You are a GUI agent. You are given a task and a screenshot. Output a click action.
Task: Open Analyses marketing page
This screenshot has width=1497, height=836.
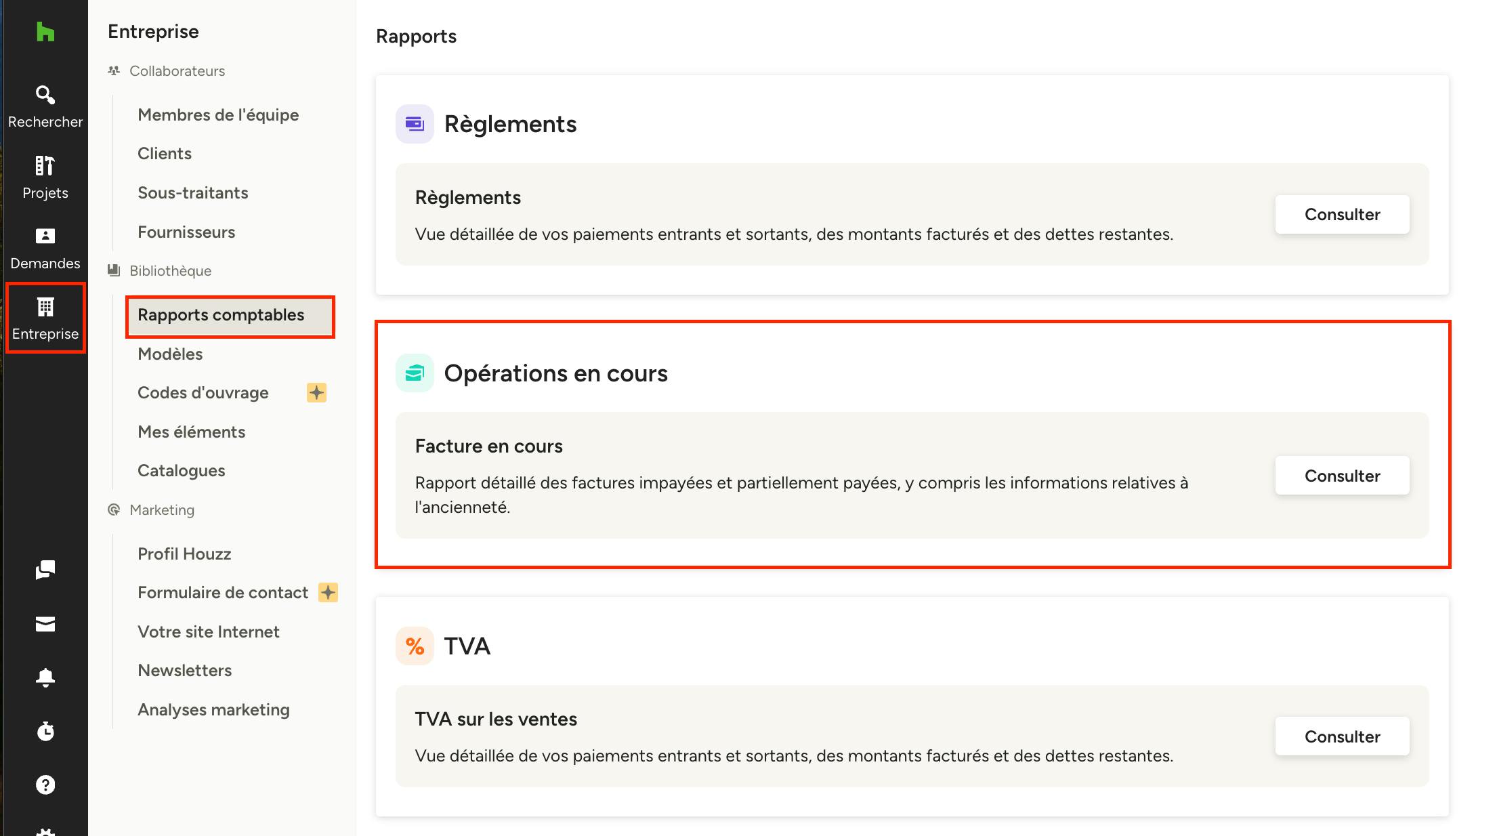point(213,710)
